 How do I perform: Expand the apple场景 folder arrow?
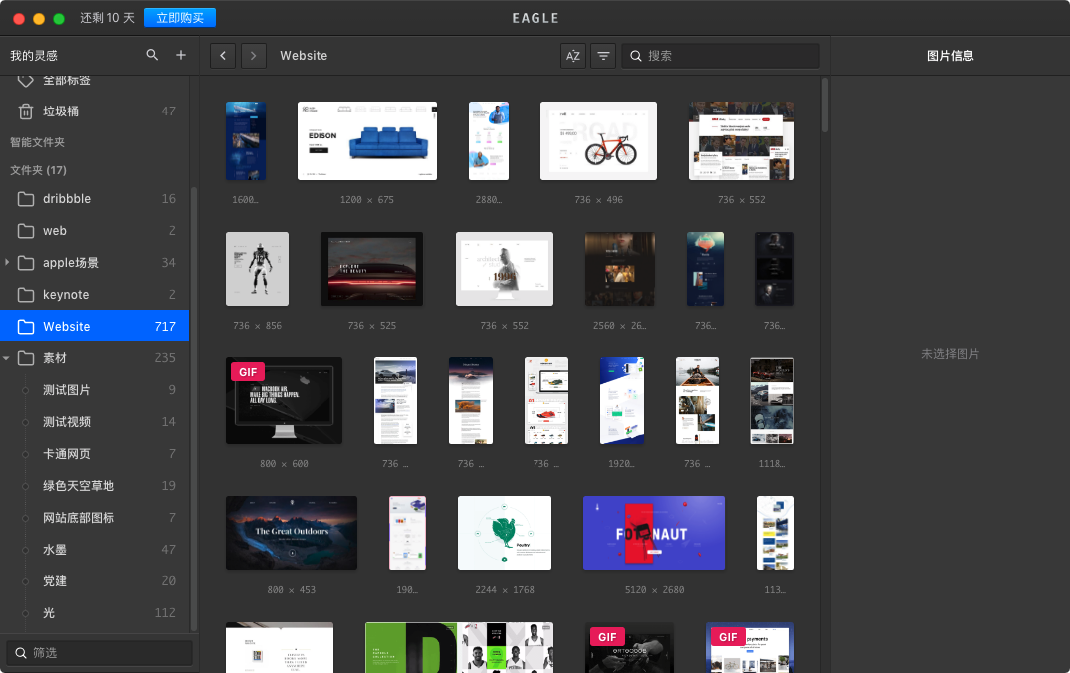(x=8, y=263)
